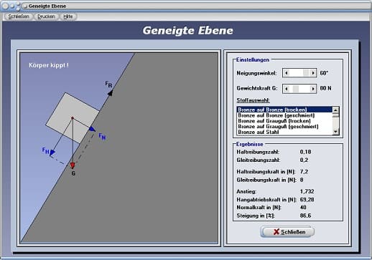Screen dimensions: 372x260
Task: Click the 'Körper kippt !' warning text
Action: click(49, 65)
